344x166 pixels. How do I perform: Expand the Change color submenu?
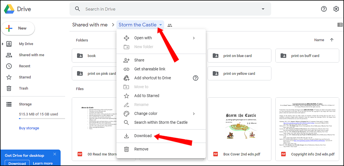click(x=194, y=113)
